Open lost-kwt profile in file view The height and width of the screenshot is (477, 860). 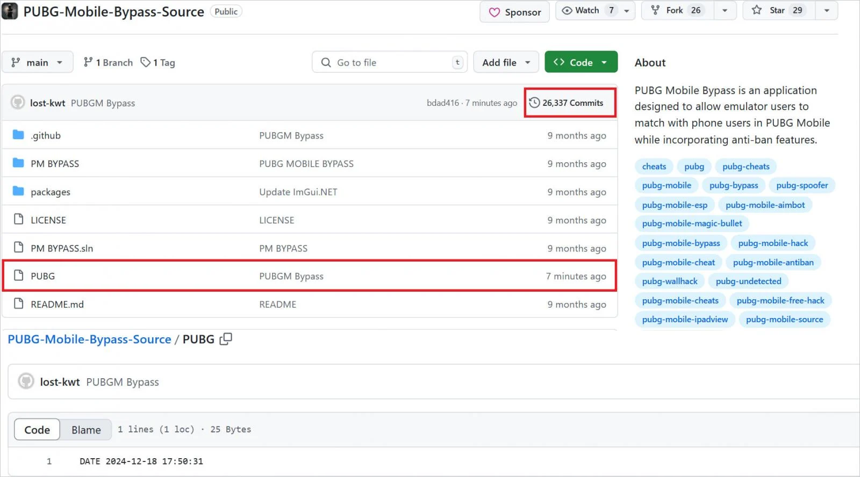60,382
